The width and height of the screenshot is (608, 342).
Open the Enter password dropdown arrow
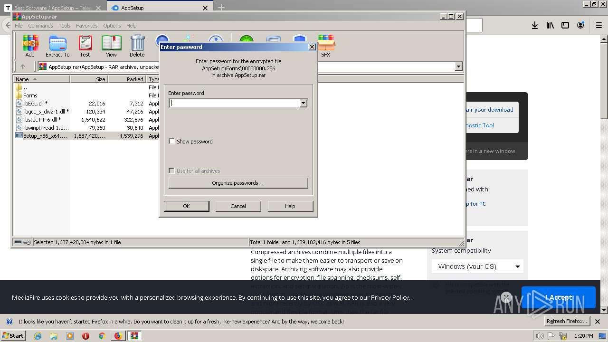pyautogui.click(x=303, y=103)
